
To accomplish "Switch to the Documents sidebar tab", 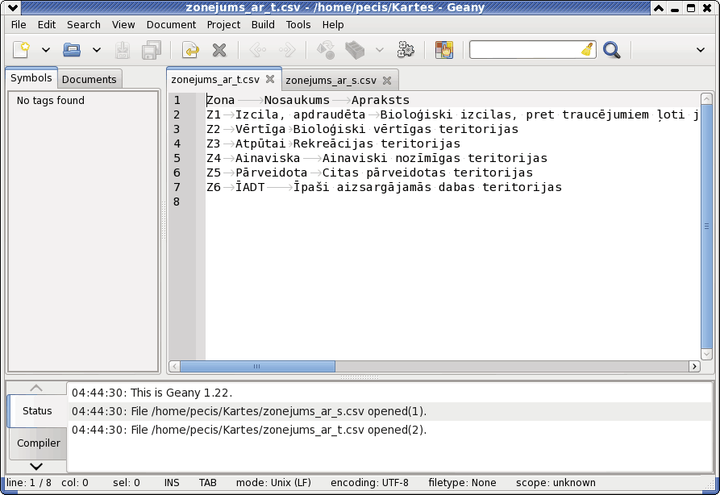I will point(89,80).
